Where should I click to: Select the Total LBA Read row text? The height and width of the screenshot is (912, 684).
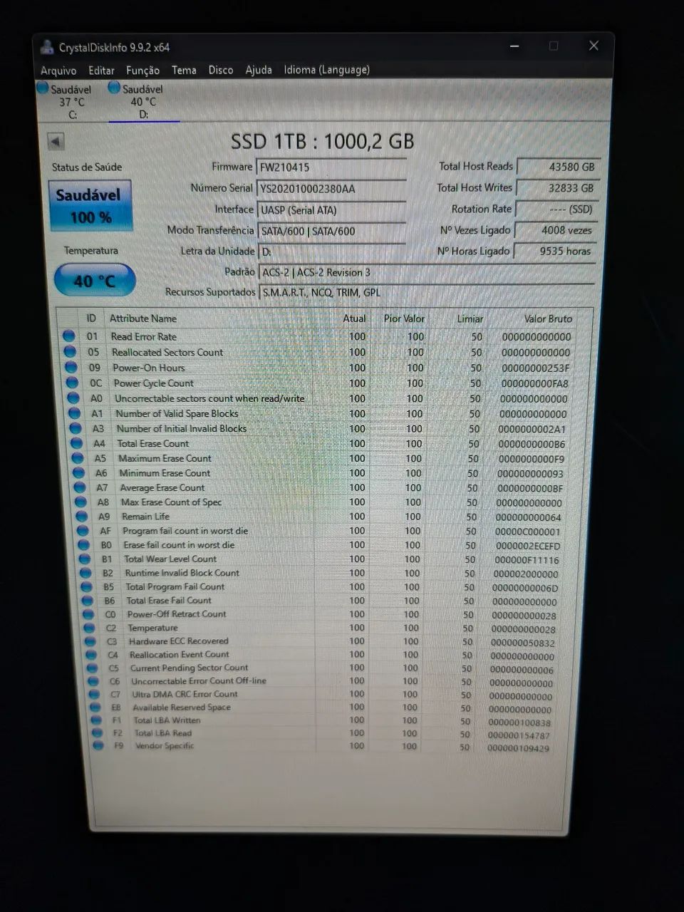pyautogui.click(x=162, y=733)
